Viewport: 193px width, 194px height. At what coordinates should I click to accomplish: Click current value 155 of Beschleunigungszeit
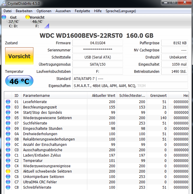tap(112, 107)
